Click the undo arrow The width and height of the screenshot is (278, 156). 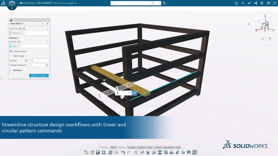coord(123,152)
